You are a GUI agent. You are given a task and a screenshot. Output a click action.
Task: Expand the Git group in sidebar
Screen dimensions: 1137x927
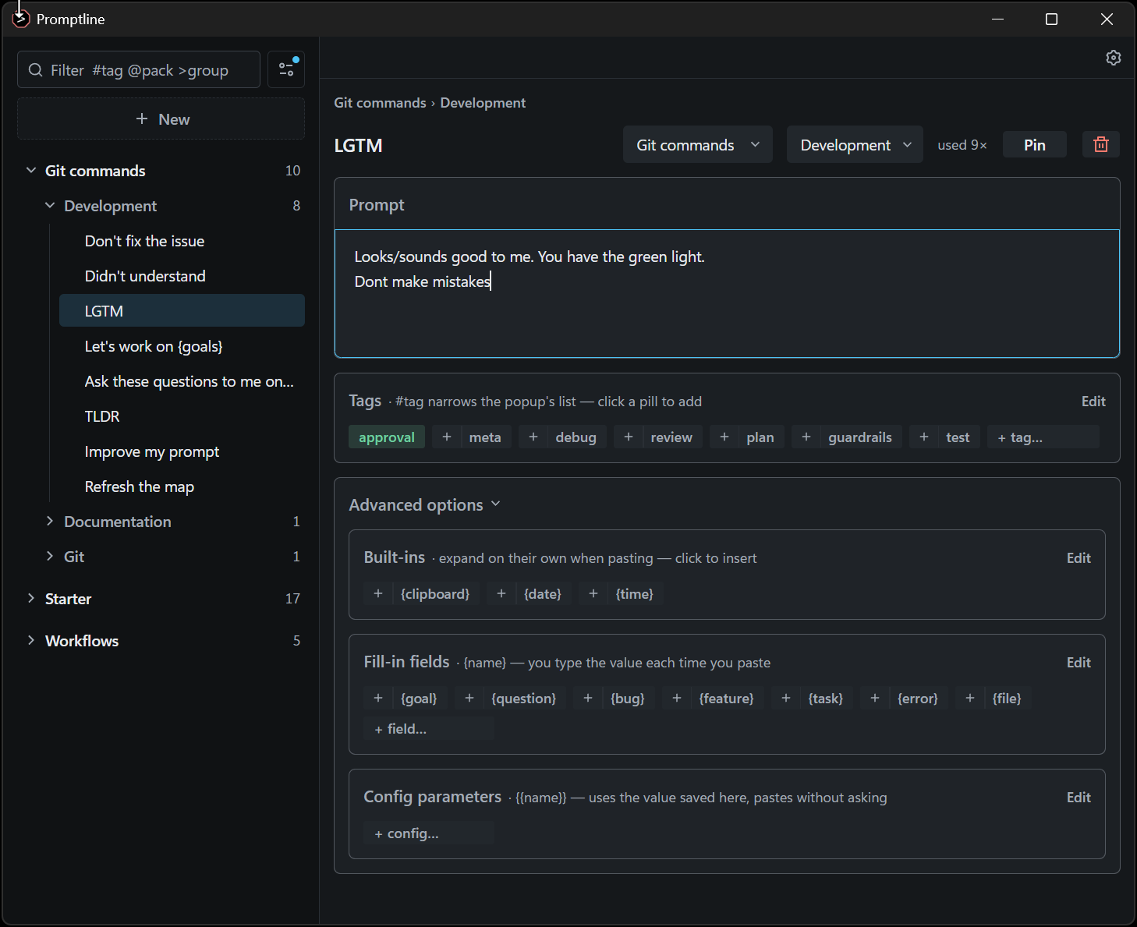50,556
